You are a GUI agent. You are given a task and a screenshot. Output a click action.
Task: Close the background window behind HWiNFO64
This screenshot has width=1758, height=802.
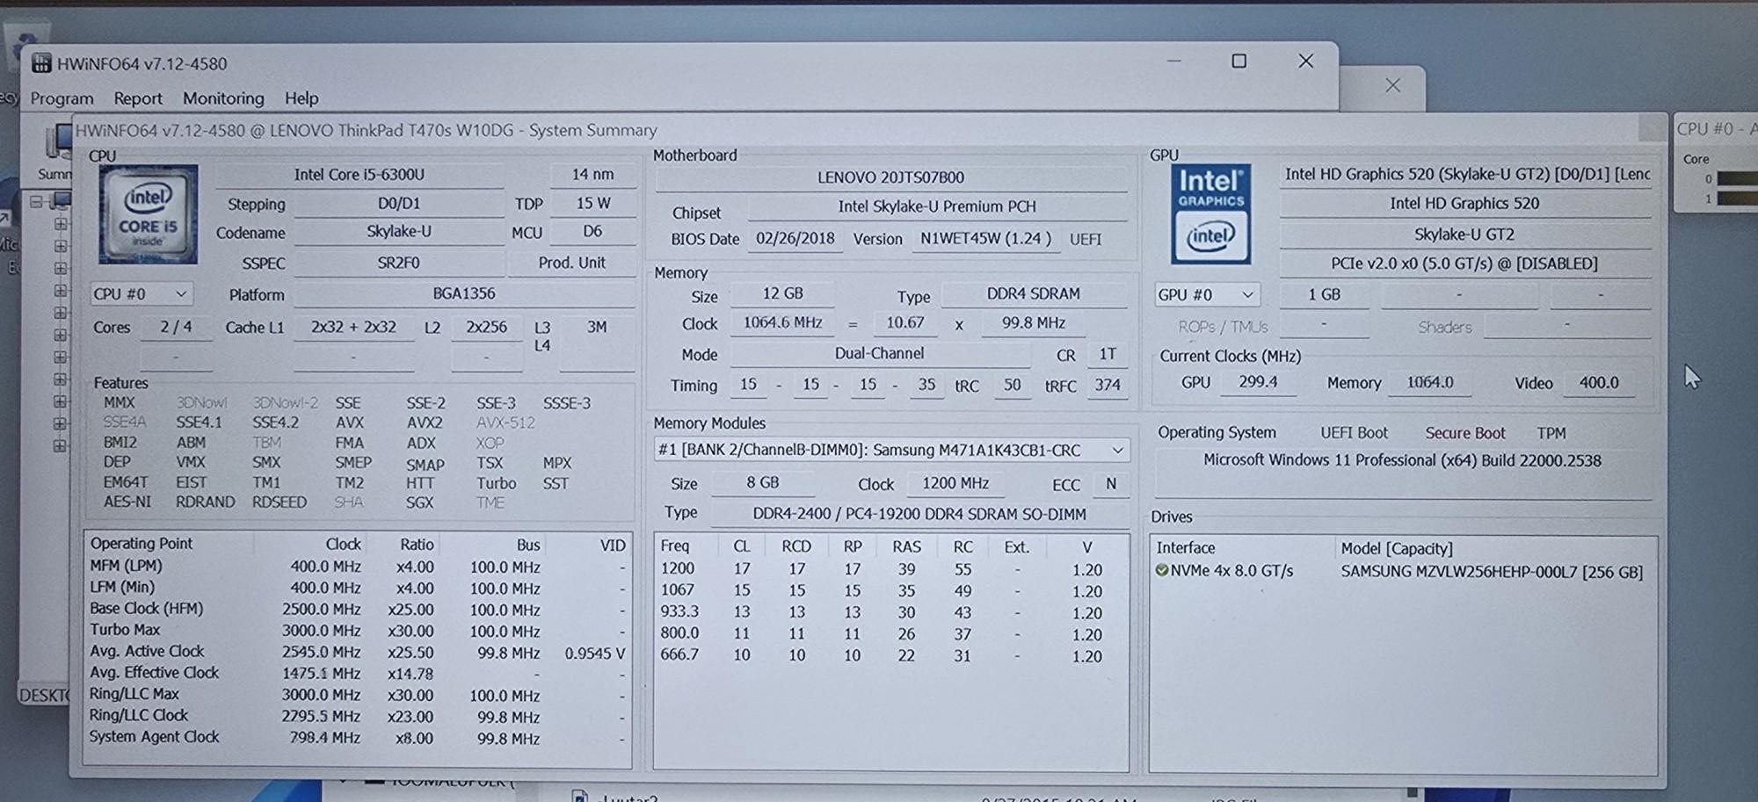point(1392,85)
